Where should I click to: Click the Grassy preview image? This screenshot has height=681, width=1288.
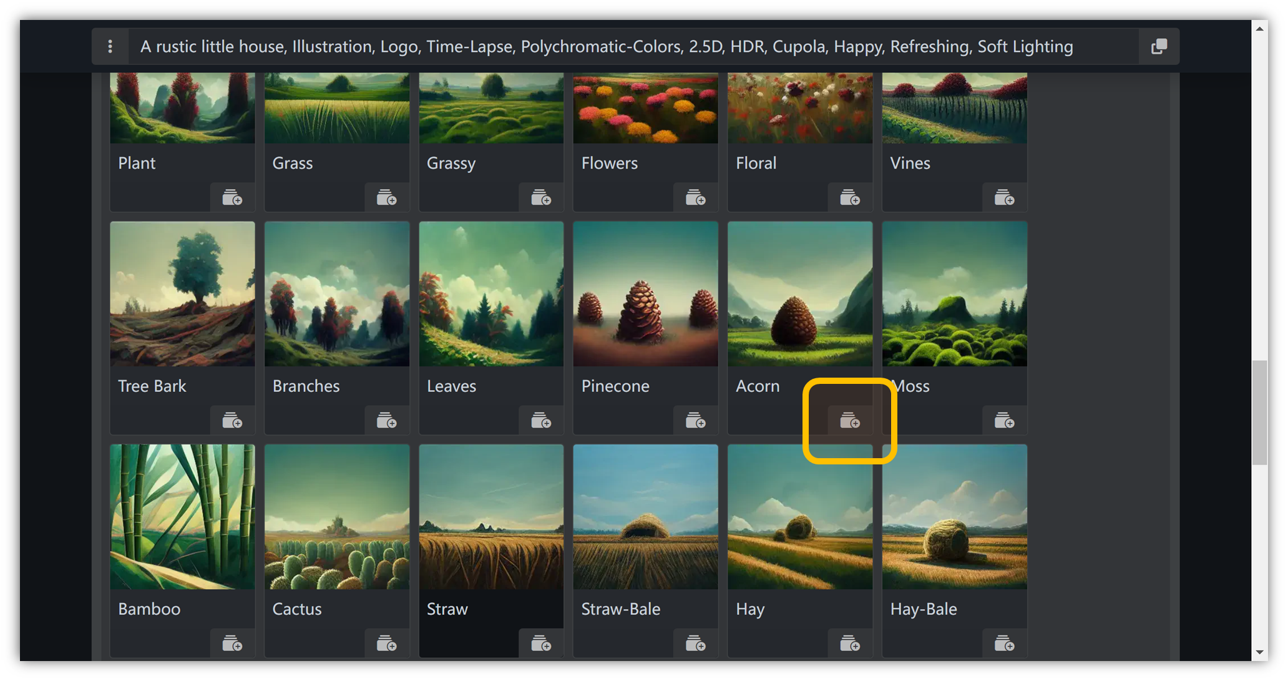click(491, 107)
